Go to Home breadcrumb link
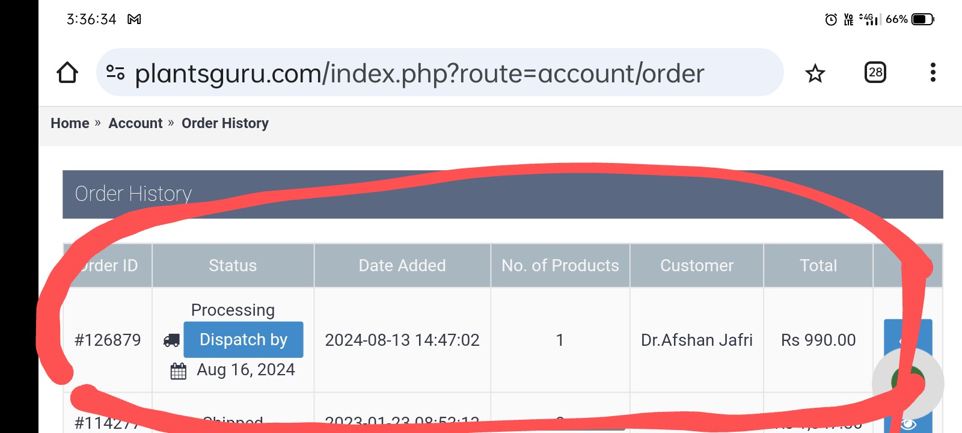 pos(70,123)
